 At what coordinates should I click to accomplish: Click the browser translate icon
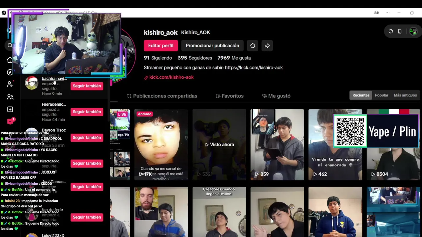tap(377, 13)
